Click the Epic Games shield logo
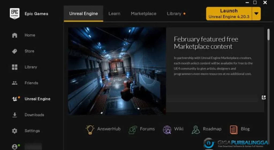Screen dimensions: 274x150 pyautogui.click(x=14, y=13)
